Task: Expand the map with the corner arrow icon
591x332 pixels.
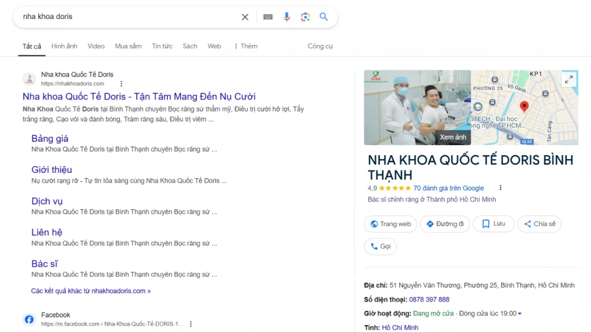Action: (x=569, y=79)
